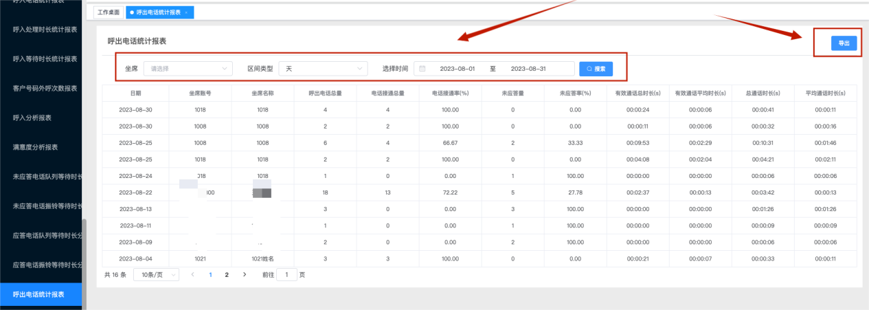Click the 共 16 条 total count text

pos(115,274)
